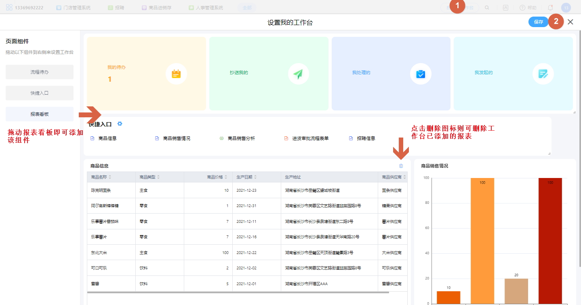Viewport: 581px width, 305px height.
Task: Open the 招聘信息 shortcut
Action: click(x=366, y=138)
